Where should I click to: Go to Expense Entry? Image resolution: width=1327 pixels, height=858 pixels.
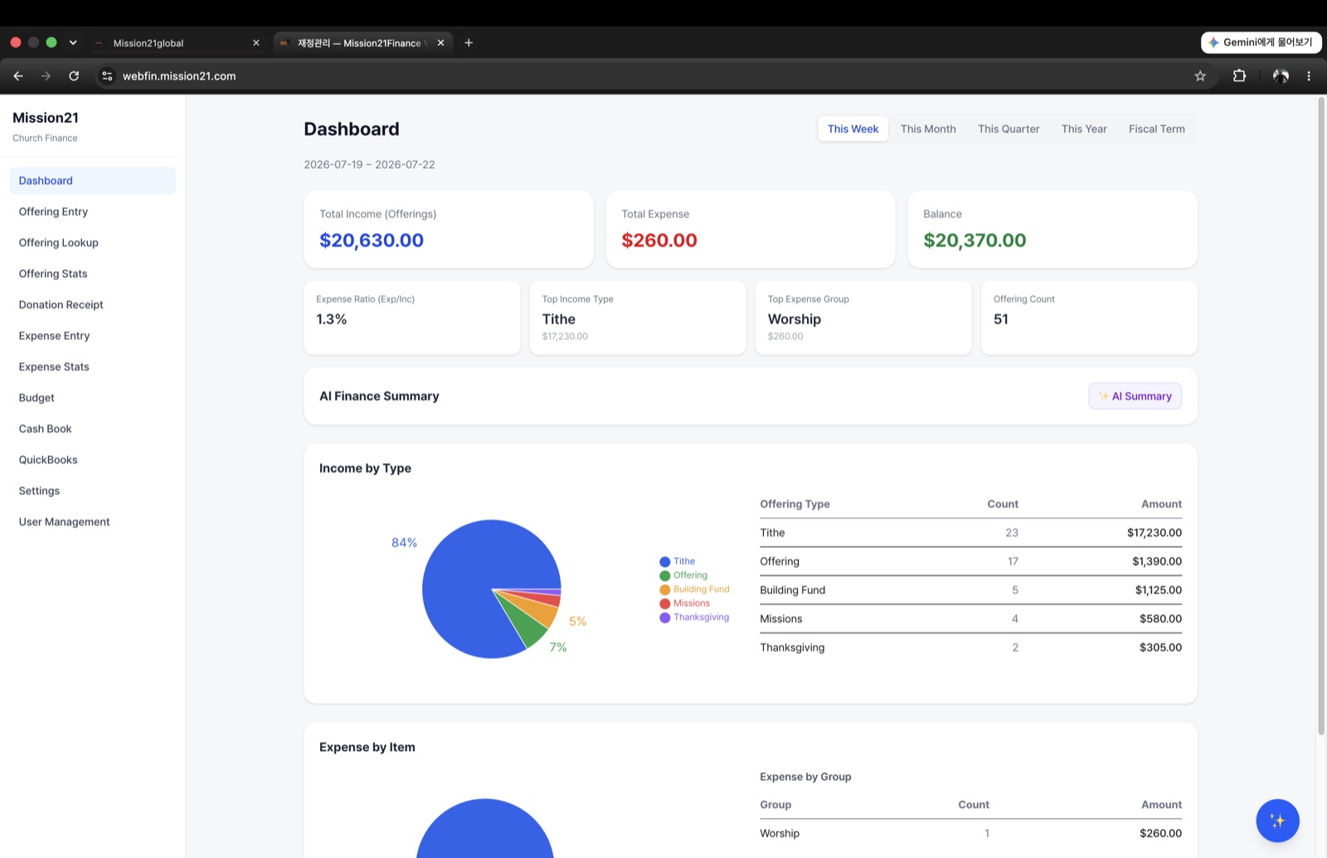(x=93, y=336)
